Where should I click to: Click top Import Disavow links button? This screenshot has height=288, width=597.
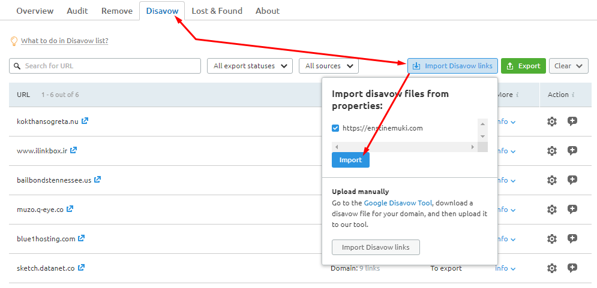[452, 66]
